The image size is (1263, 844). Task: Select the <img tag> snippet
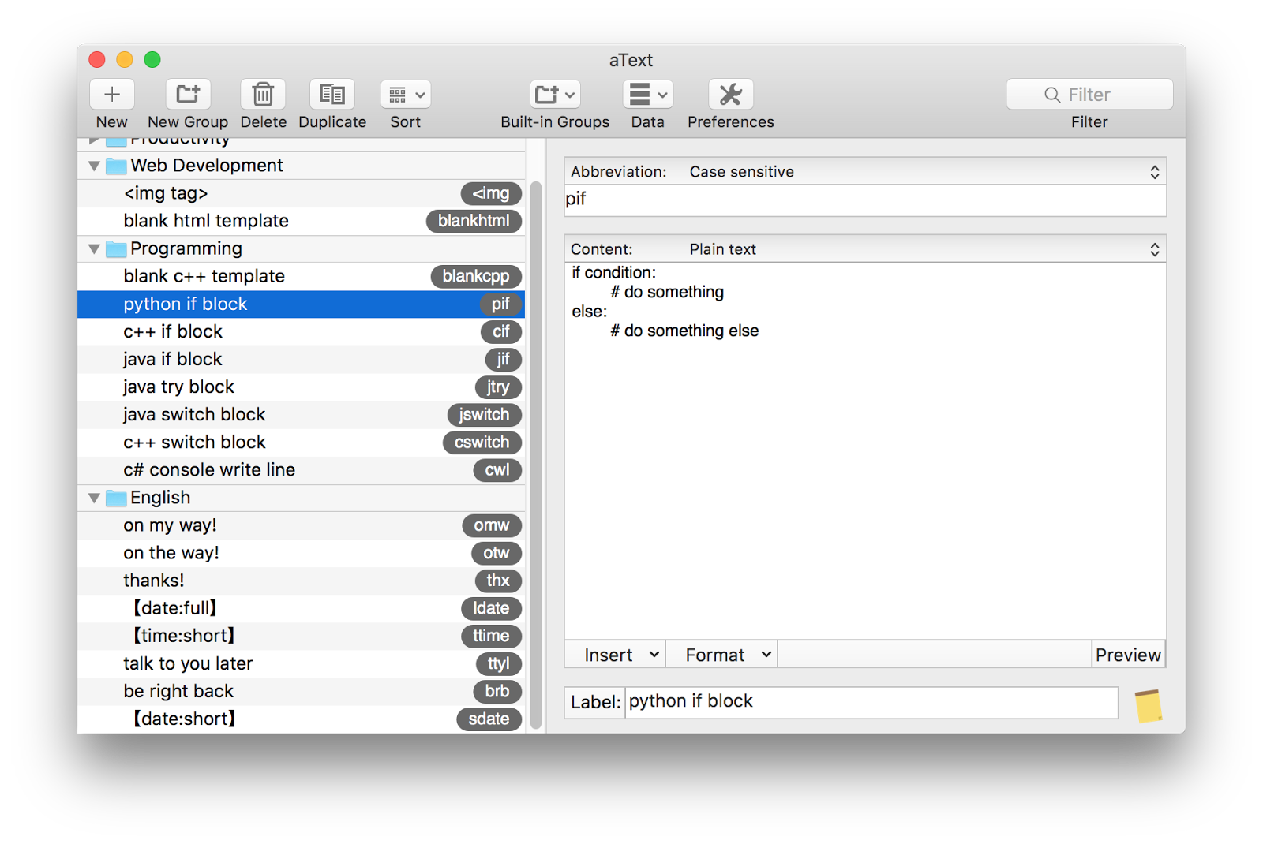point(301,193)
